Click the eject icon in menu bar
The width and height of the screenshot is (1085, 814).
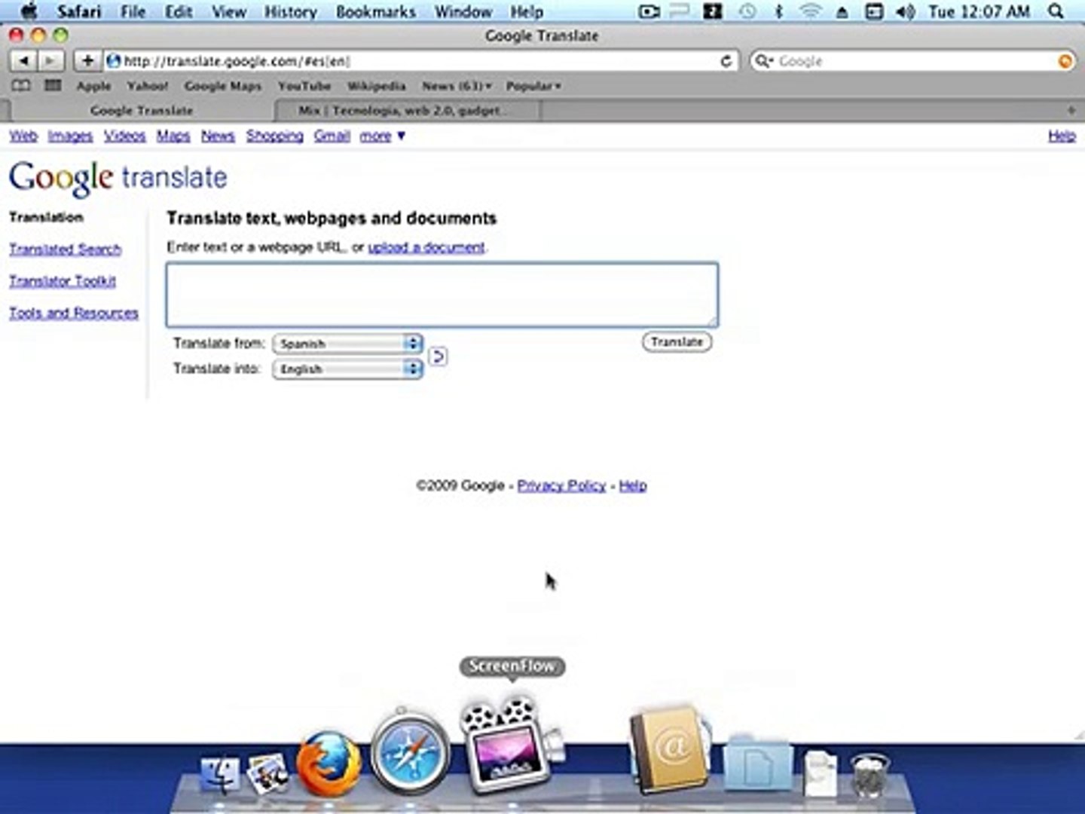pos(842,11)
